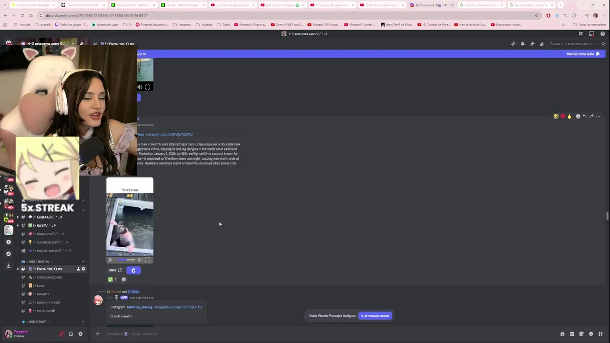Click Ir al mensaje actual button

point(375,315)
